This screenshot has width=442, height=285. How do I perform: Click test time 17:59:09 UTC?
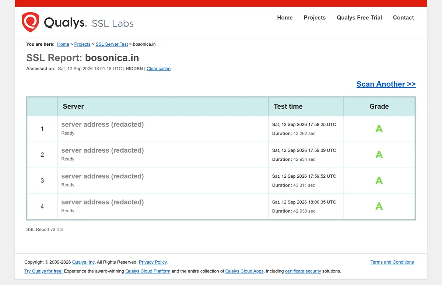tap(304, 150)
